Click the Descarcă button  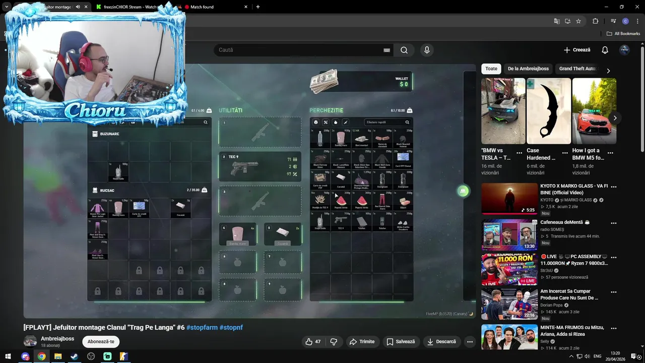[x=441, y=341]
